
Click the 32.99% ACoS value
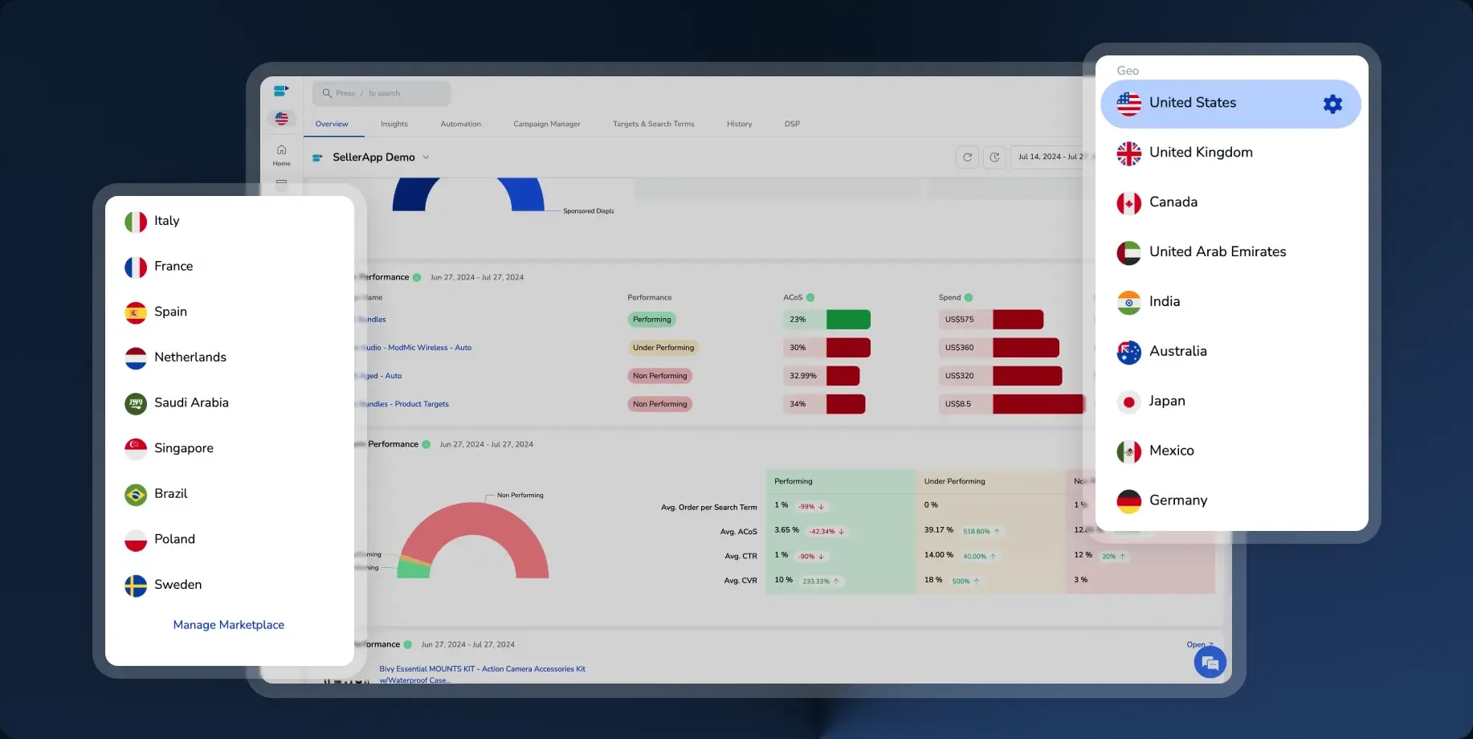[x=803, y=376]
